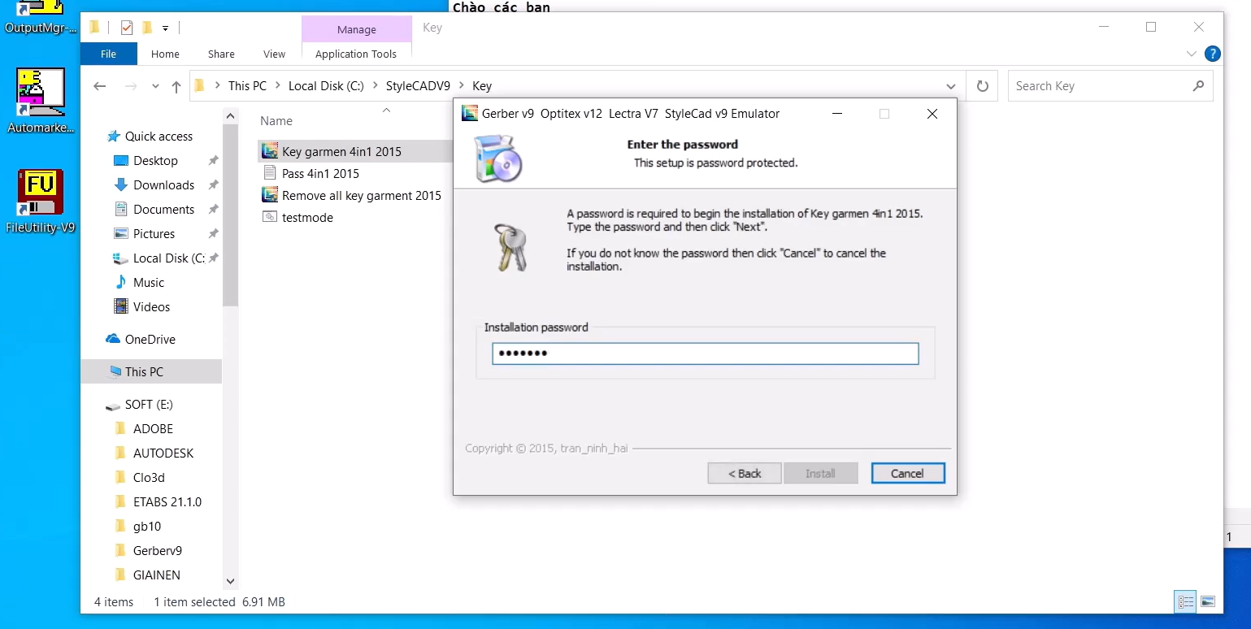Expand the ribbon using the chevron

click(x=1191, y=54)
